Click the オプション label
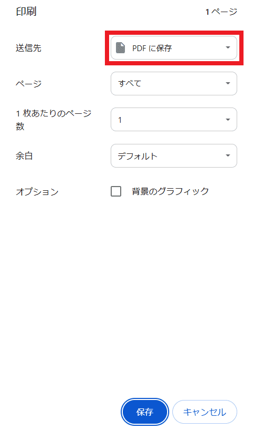 click(37, 192)
